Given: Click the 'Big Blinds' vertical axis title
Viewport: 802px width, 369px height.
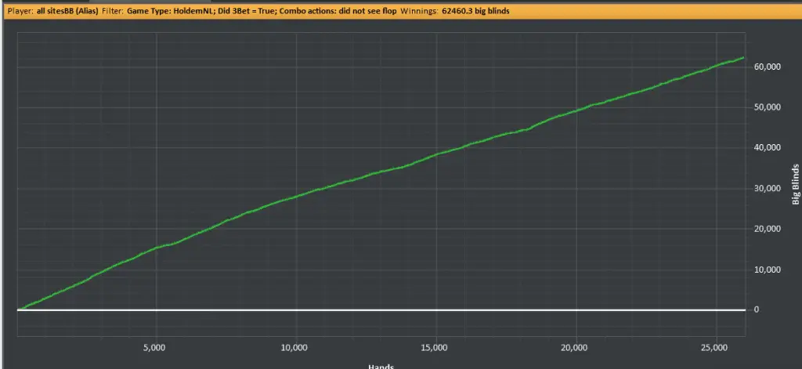Looking at the screenshot, I should [x=796, y=184].
